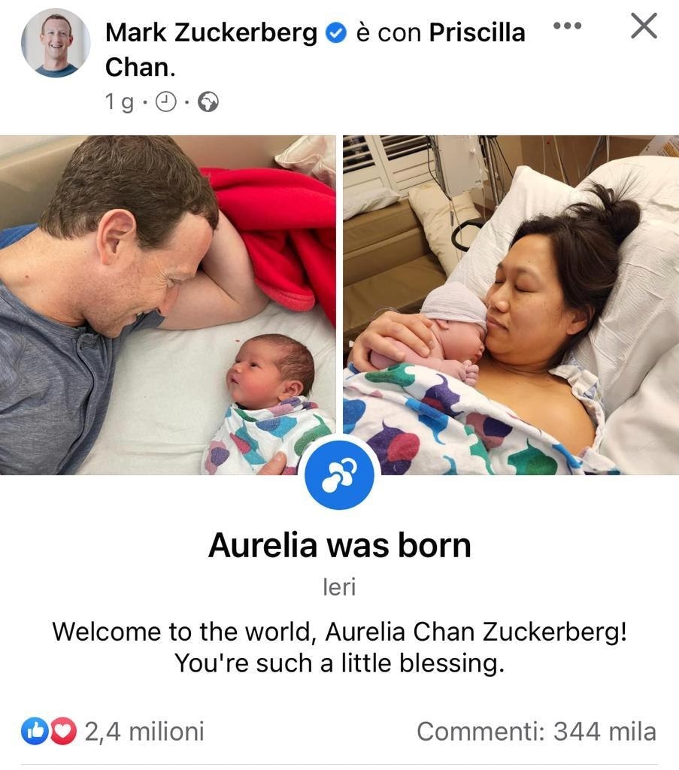
Task: Open the Aurelia was born event title
Action: pos(340,545)
